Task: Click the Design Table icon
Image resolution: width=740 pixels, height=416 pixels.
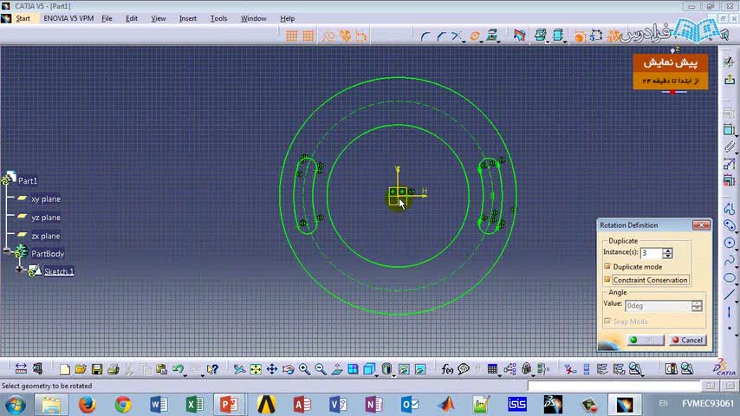Action: click(492, 369)
